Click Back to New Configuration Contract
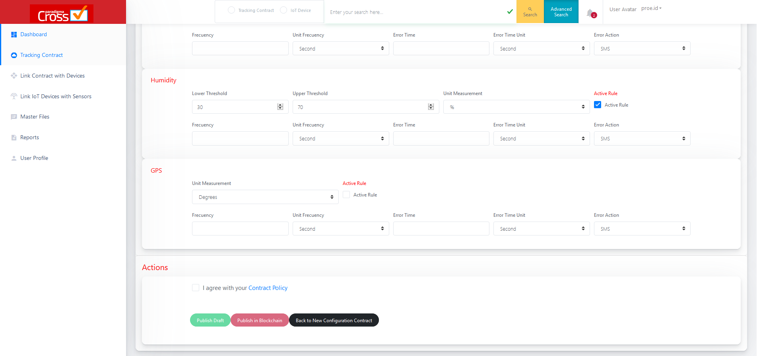Viewport: 757px width, 356px height. click(334, 320)
